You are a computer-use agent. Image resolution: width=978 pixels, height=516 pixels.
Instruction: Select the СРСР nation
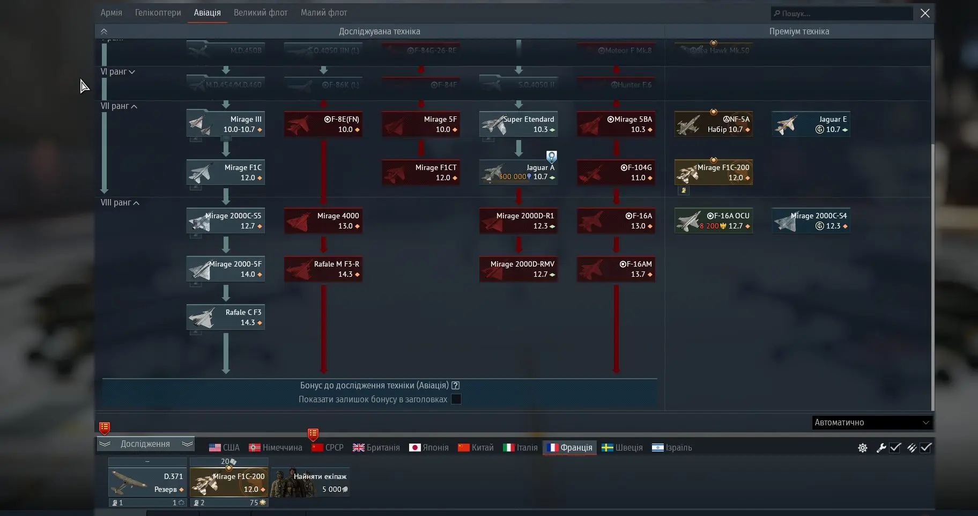[x=328, y=448]
